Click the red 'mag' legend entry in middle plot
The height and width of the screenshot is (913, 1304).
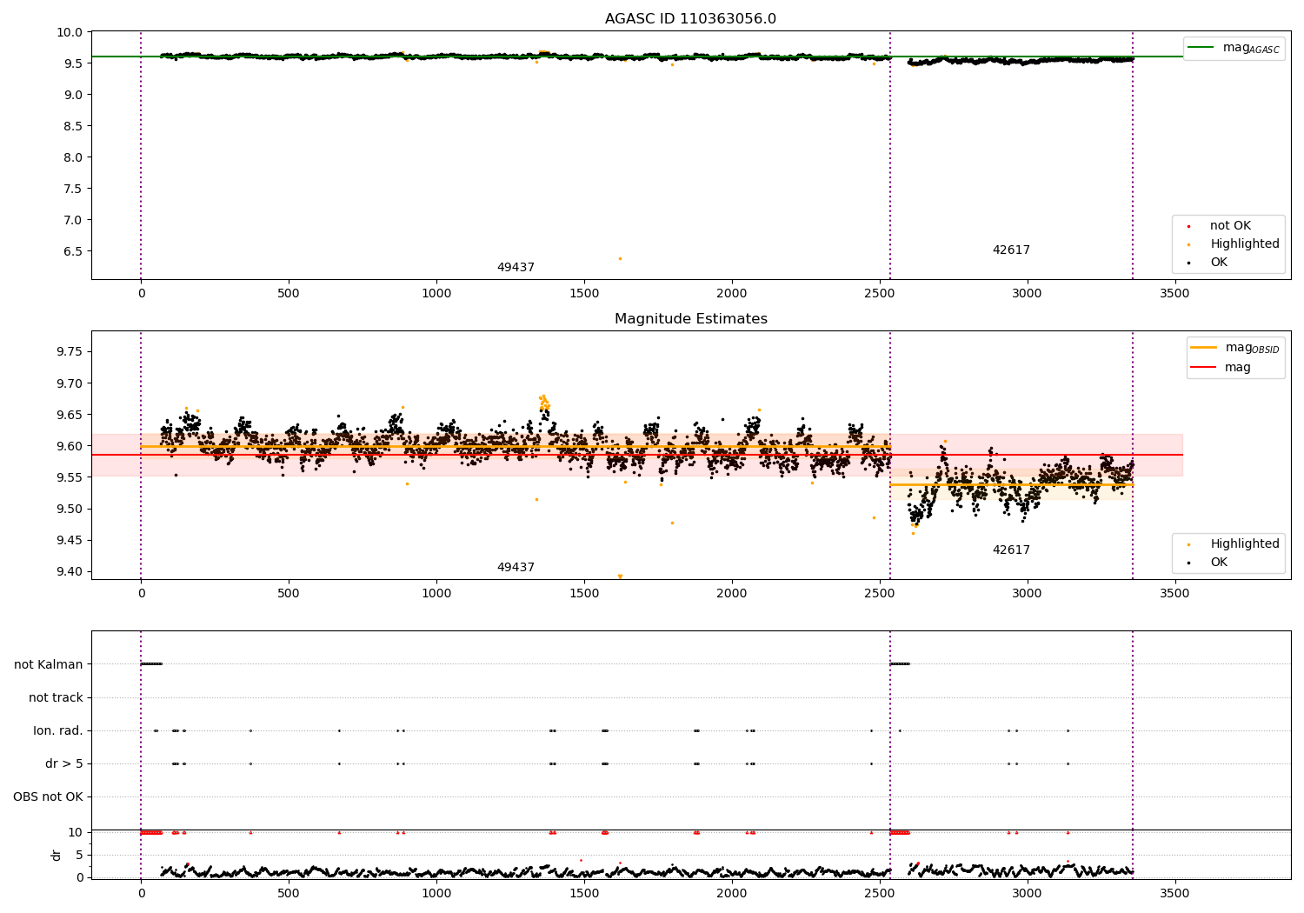(x=1221, y=368)
